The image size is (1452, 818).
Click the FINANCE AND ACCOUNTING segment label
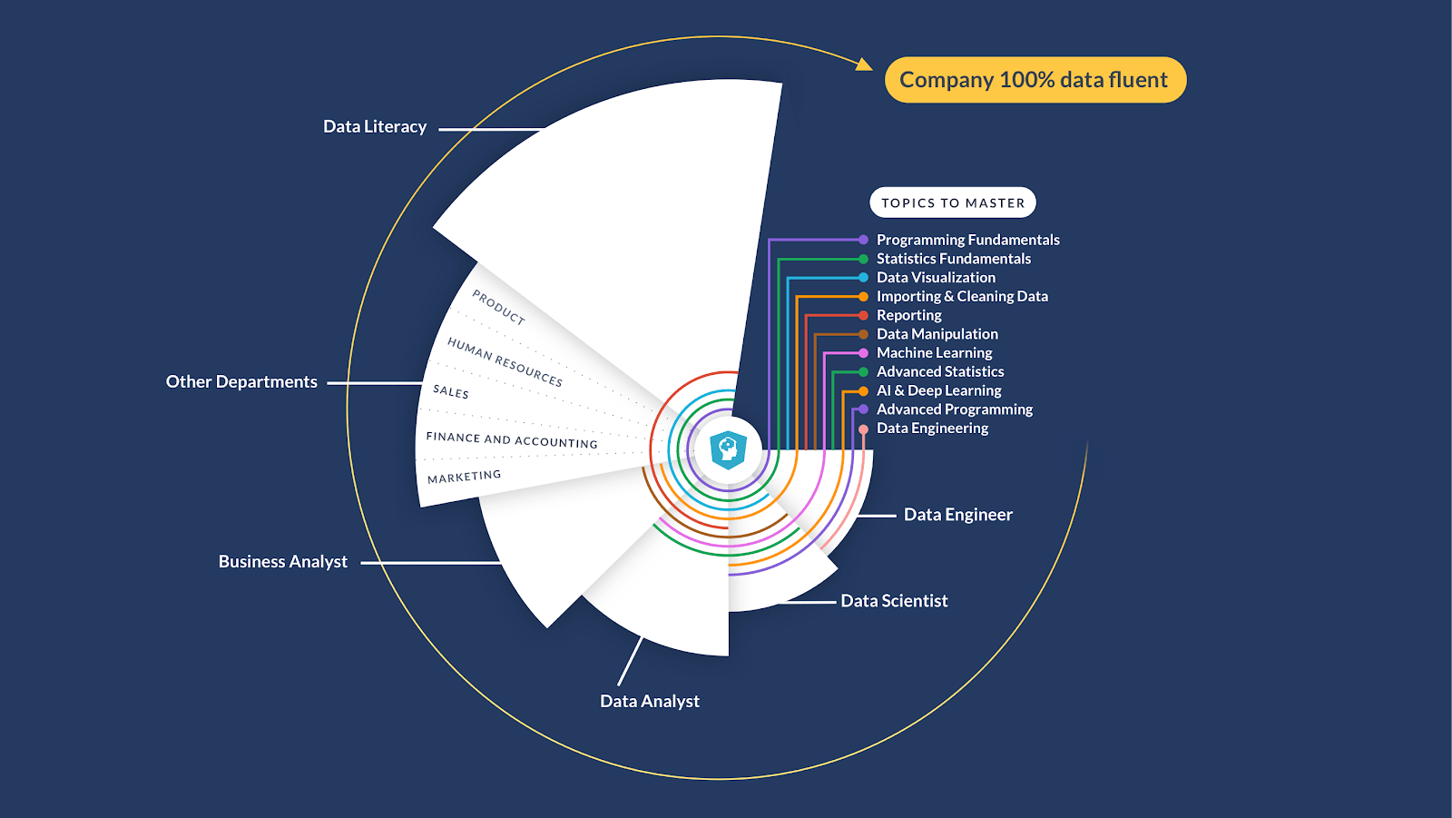tap(512, 440)
